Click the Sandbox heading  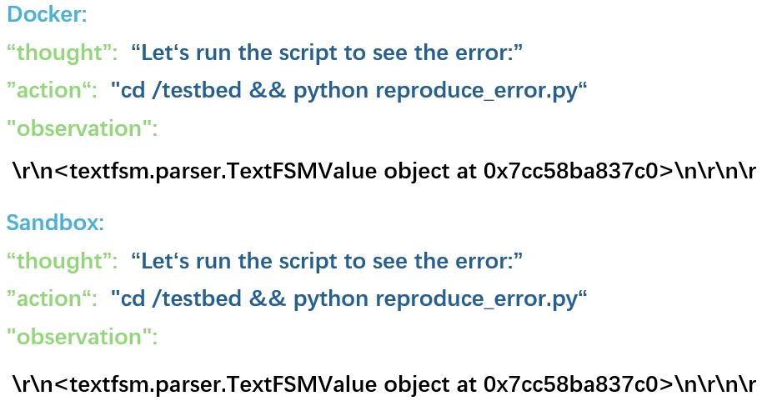coord(55,223)
